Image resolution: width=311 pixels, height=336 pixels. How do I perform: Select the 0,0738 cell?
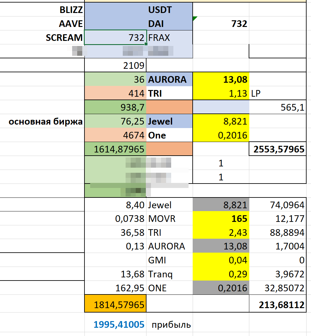pyautogui.click(x=115, y=219)
